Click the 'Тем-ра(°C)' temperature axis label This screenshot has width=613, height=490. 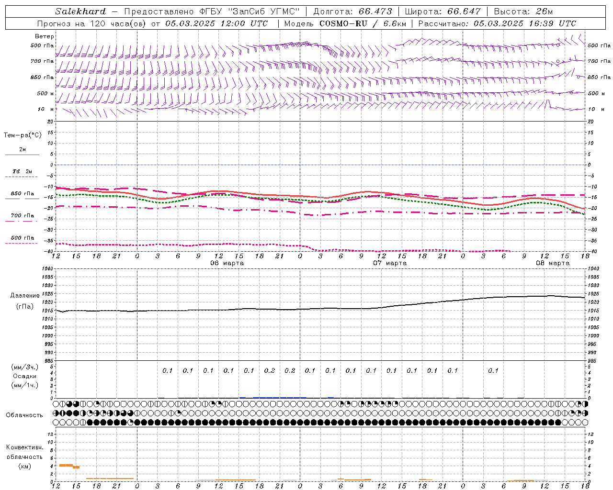23,135
